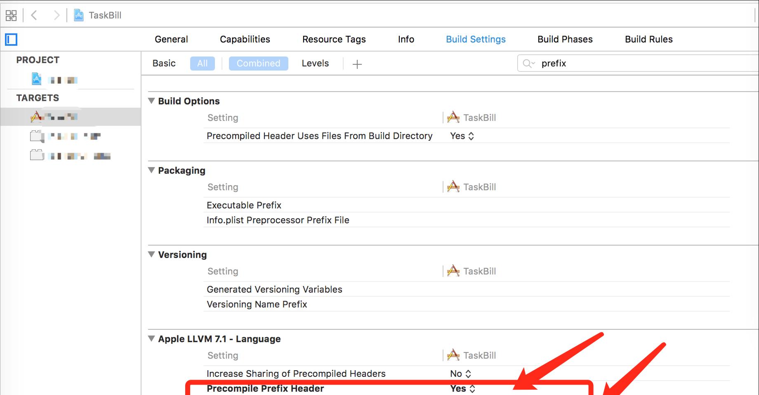
Task: Select Precompiled Header Uses Files From Build Directory name
Action: 319,136
